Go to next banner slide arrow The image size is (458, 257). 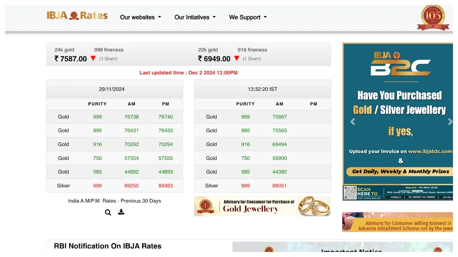pos(450,122)
